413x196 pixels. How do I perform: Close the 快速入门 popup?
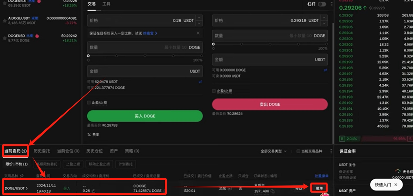pyautogui.click(x=396, y=185)
